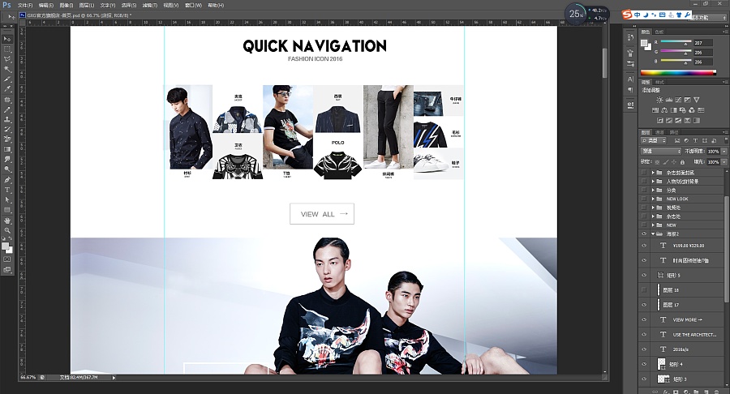Switch to the 通道 channels tab
730x394 pixels.
(659, 133)
